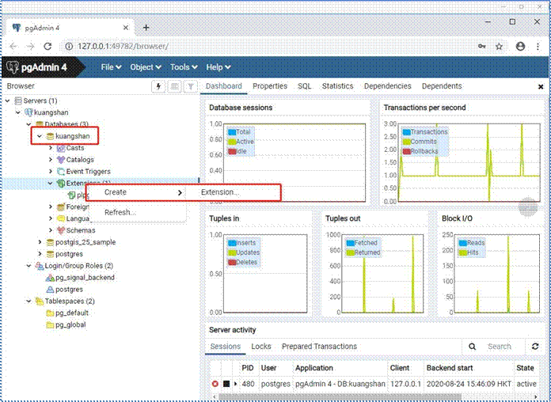
Task: Open the Dependencies tab
Action: (x=388, y=86)
